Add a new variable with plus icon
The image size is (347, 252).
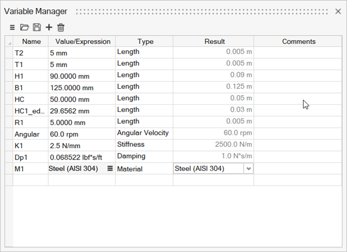tap(49, 28)
